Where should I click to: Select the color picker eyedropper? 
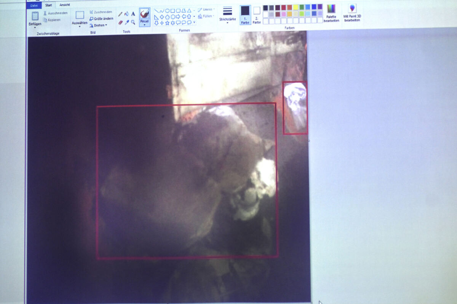click(127, 22)
